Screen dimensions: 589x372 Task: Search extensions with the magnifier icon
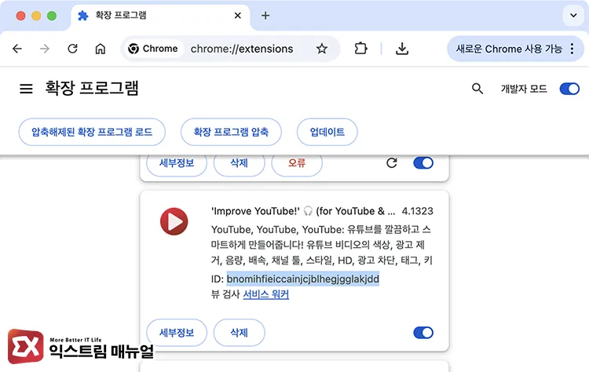[x=477, y=89]
